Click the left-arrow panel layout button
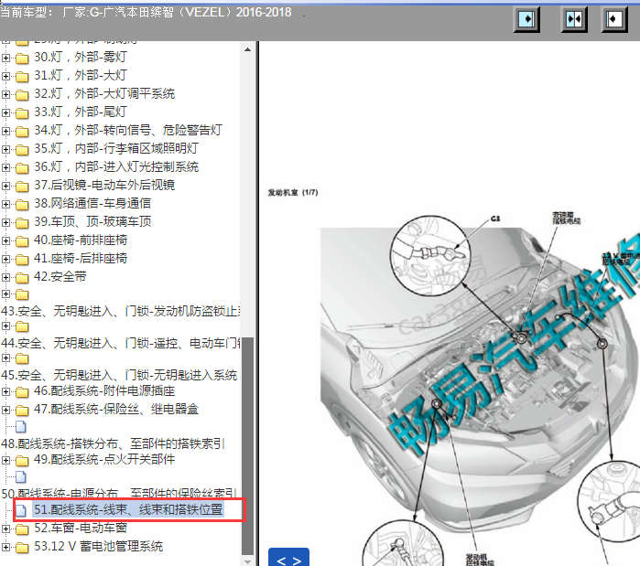Screen dimensions: 640x566 coord(614,19)
